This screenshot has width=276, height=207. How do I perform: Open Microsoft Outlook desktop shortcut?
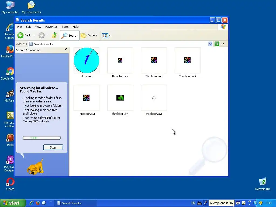pyautogui.click(x=9, y=120)
